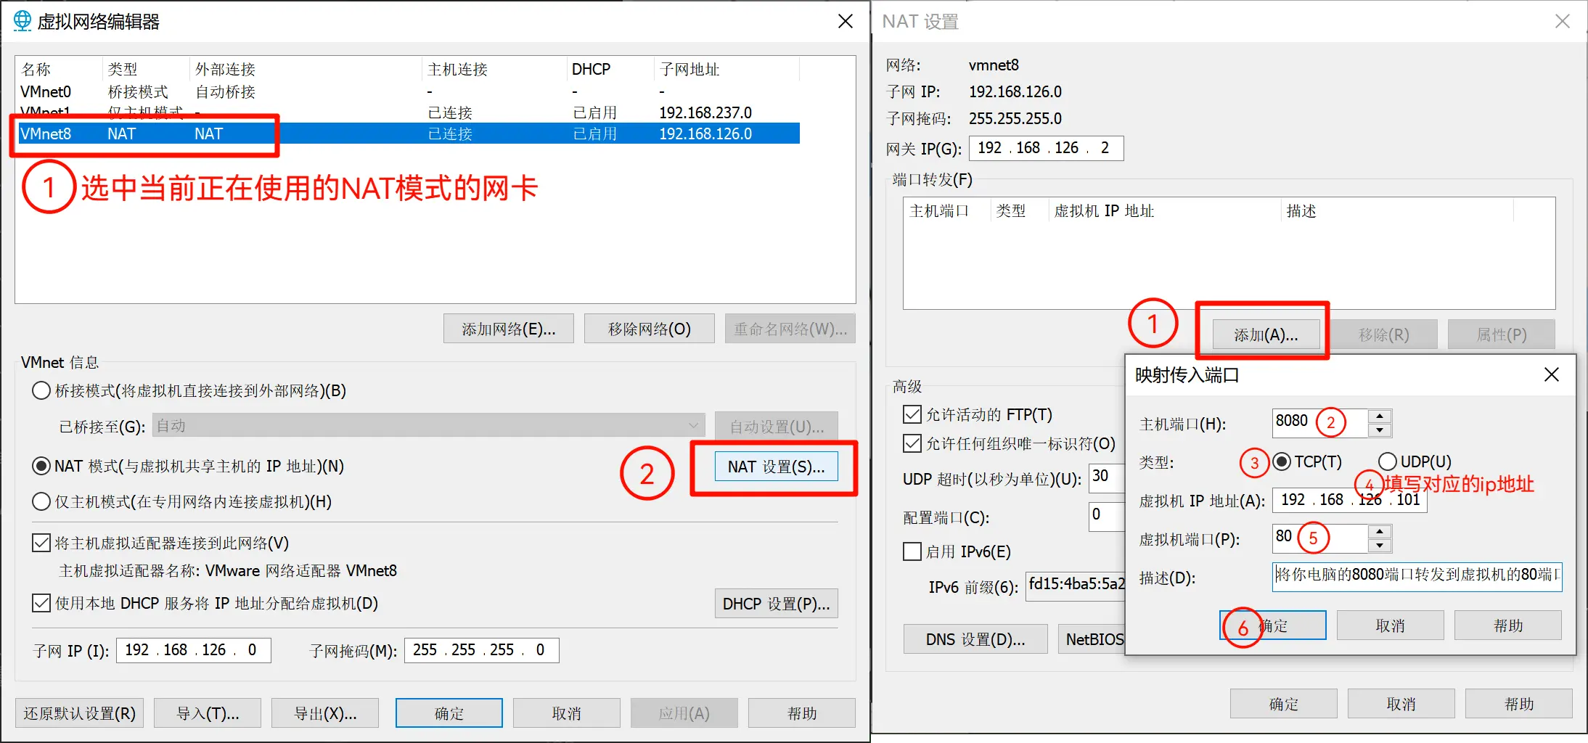Click 属性(P) button in NAT settings

(x=1502, y=334)
